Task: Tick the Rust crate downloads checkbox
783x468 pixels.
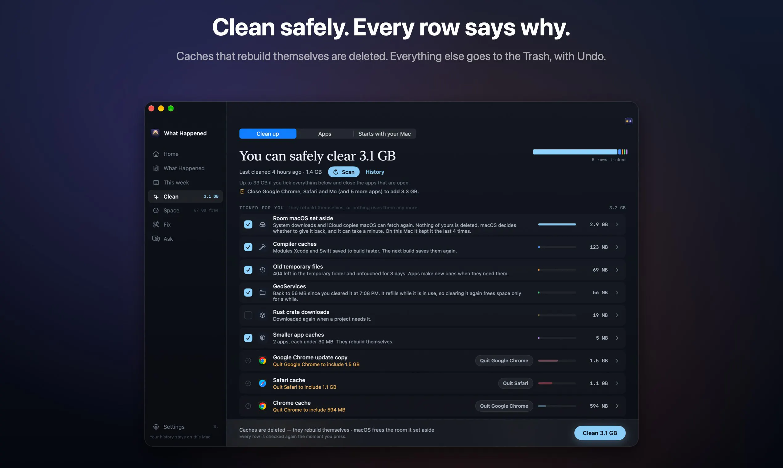Action: pyautogui.click(x=248, y=315)
